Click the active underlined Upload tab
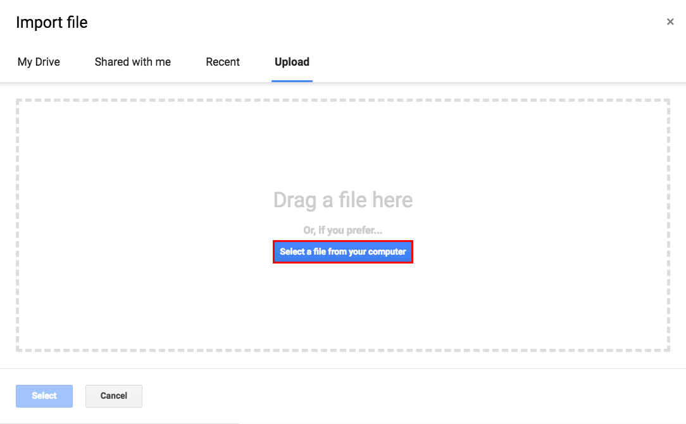 click(x=292, y=62)
